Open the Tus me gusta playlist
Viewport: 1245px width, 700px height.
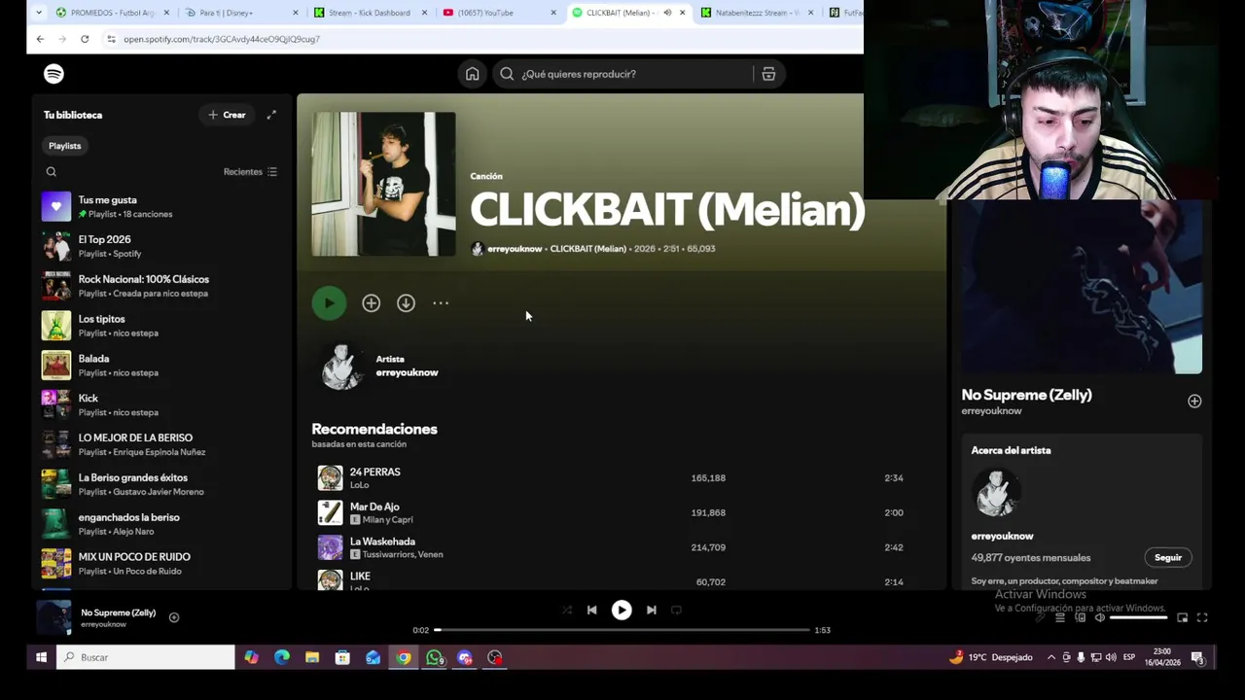point(160,206)
